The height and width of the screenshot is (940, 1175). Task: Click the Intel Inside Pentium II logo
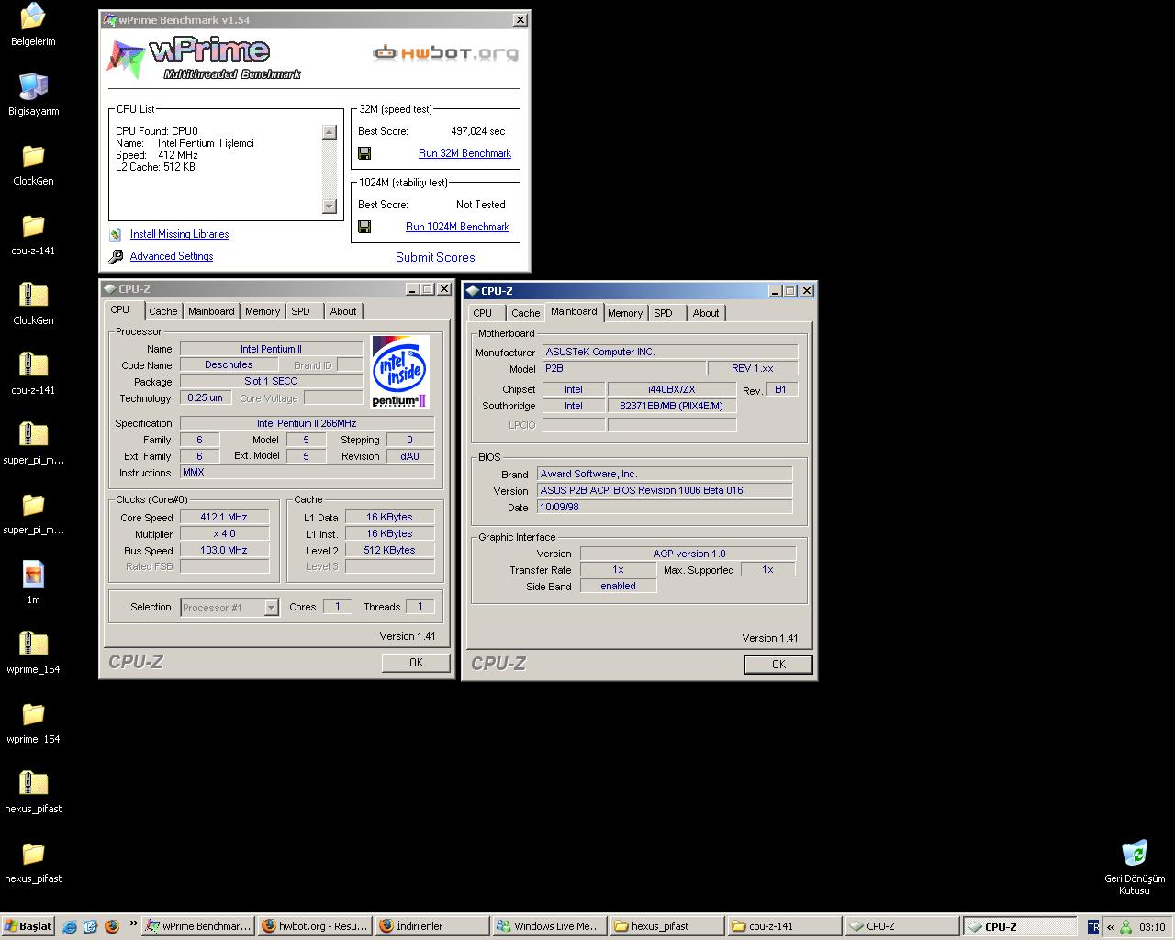coord(400,372)
